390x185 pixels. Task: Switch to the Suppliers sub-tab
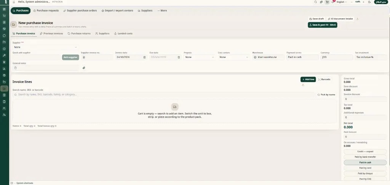(102, 33)
